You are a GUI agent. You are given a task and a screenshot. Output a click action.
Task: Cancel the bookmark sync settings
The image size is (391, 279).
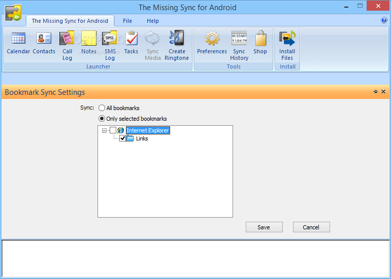(311, 227)
